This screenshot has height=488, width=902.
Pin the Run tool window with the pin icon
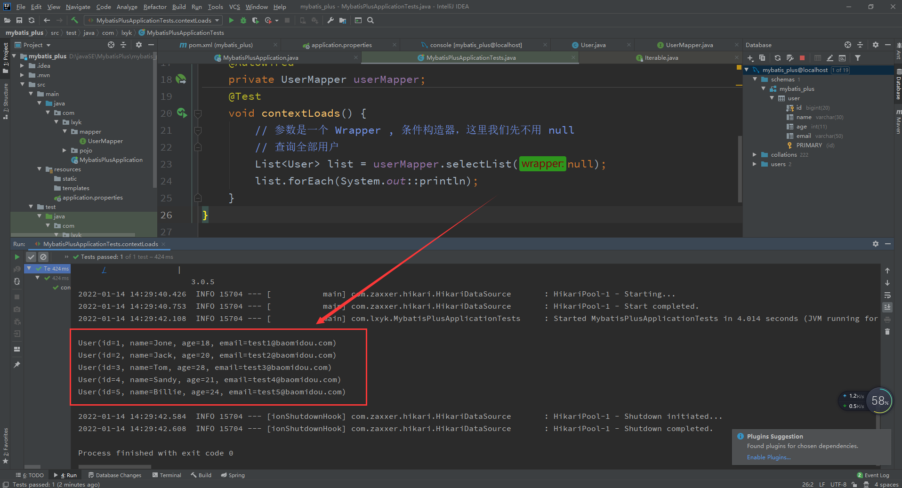pos(17,365)
